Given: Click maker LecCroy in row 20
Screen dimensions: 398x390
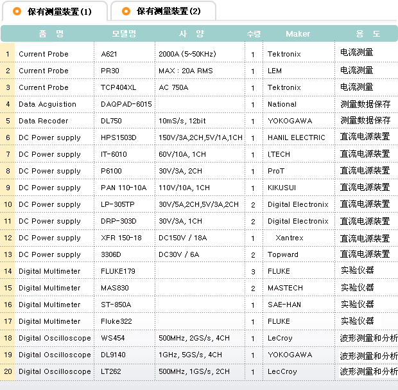Looking at the screenshot, I should [x=282, y=371].
